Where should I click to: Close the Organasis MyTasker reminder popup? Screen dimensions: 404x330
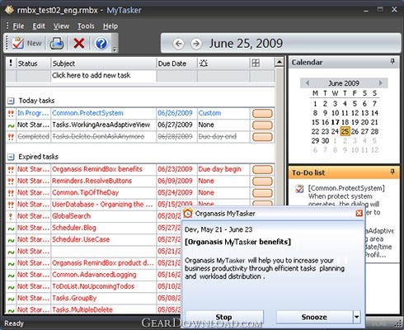click(359, 213)
